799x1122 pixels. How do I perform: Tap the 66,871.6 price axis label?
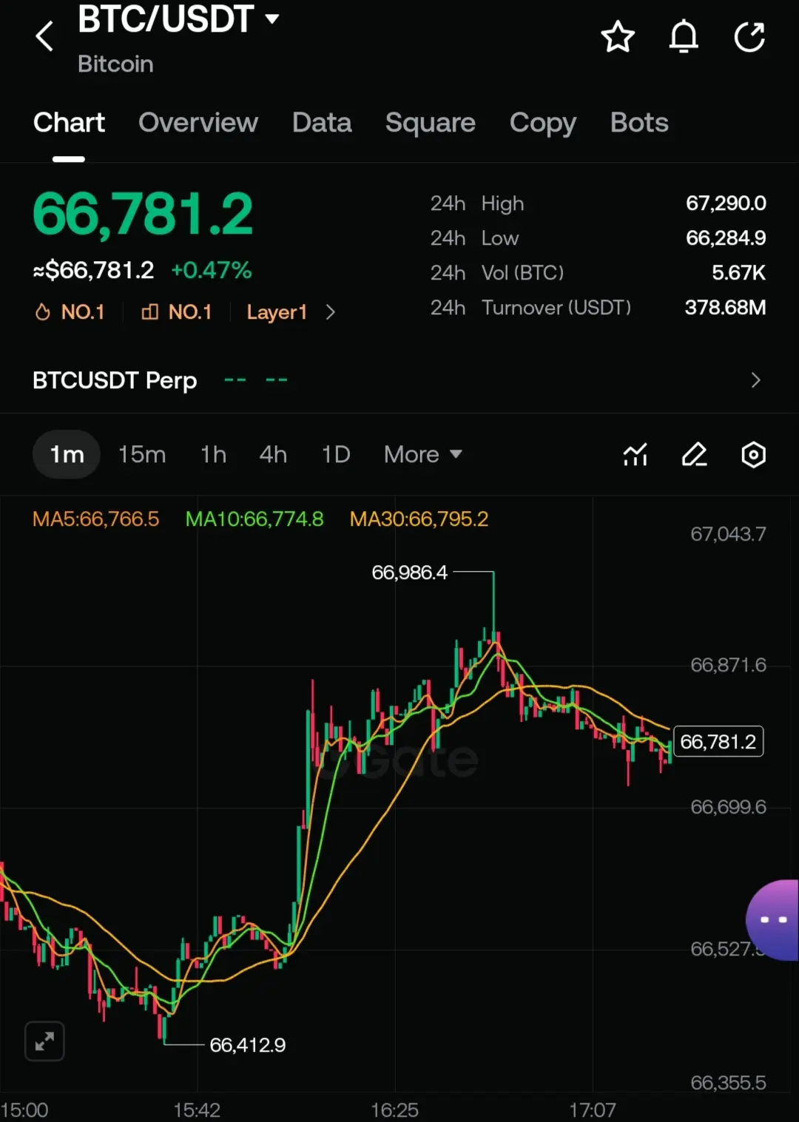tap(728, 665)
